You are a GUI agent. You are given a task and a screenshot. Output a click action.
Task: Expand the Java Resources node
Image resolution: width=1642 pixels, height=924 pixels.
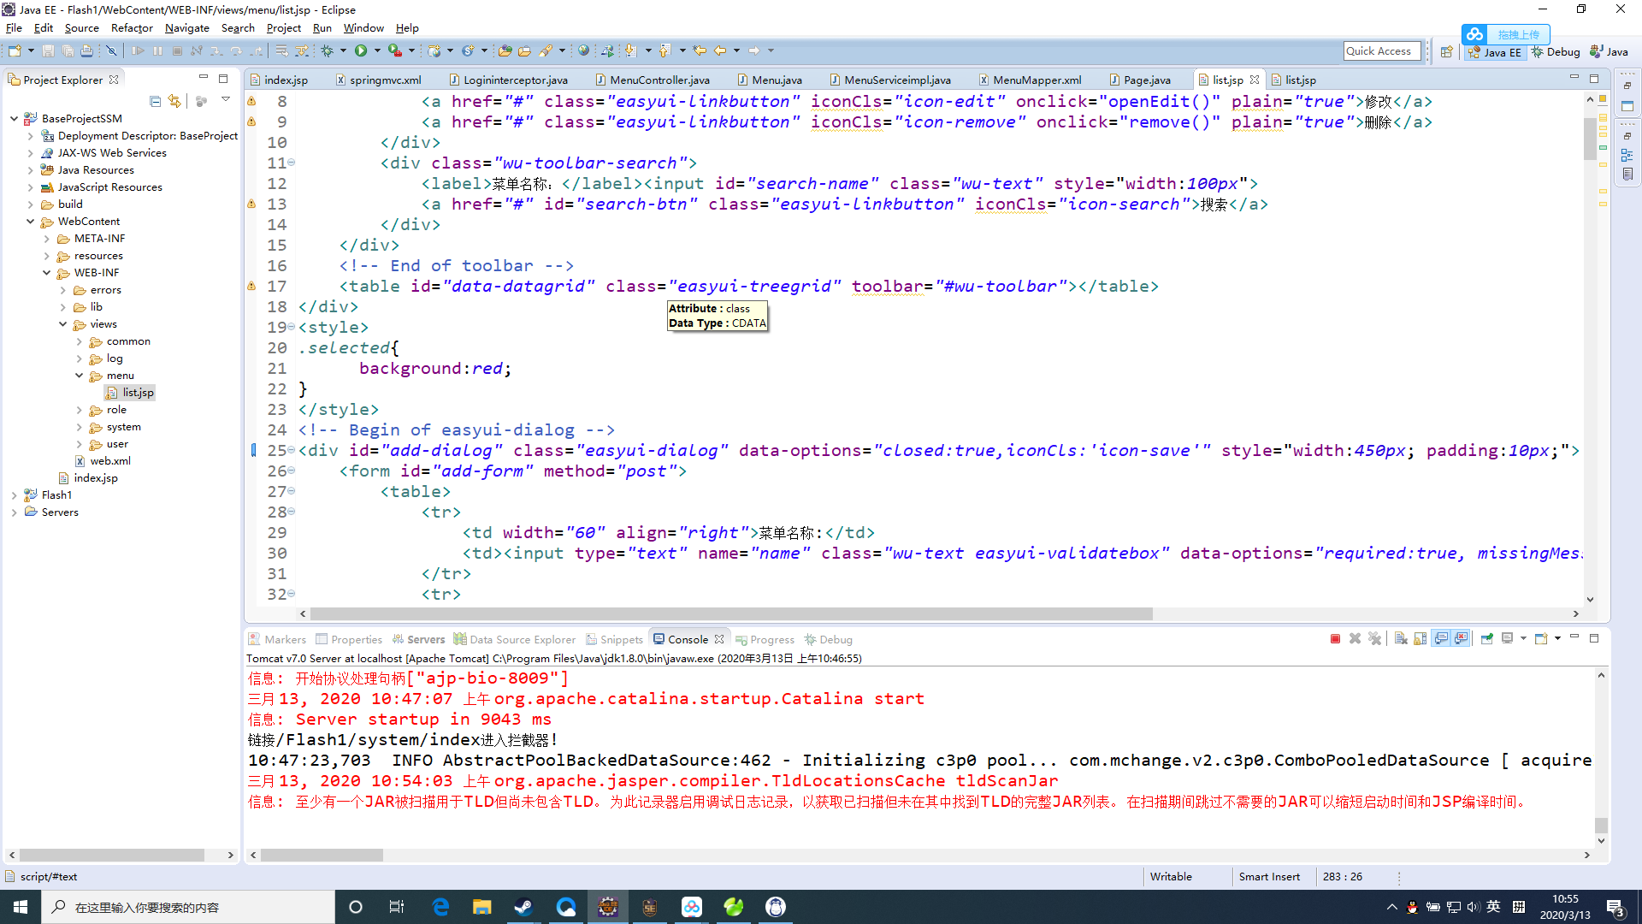click(31, 170)
